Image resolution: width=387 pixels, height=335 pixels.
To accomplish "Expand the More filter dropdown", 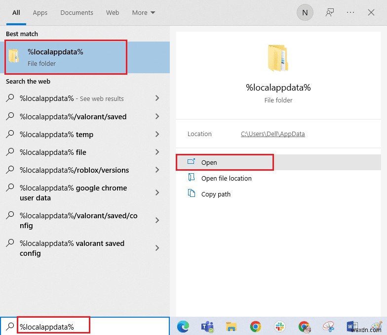I will pyautogui.click(x=143, y=13).
